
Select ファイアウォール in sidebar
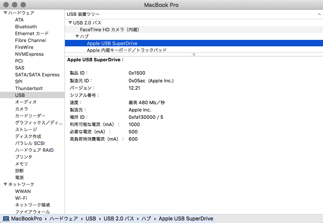click(33, 212)
